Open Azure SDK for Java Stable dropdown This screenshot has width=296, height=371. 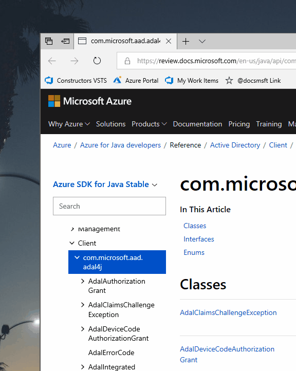click(105, 184)
